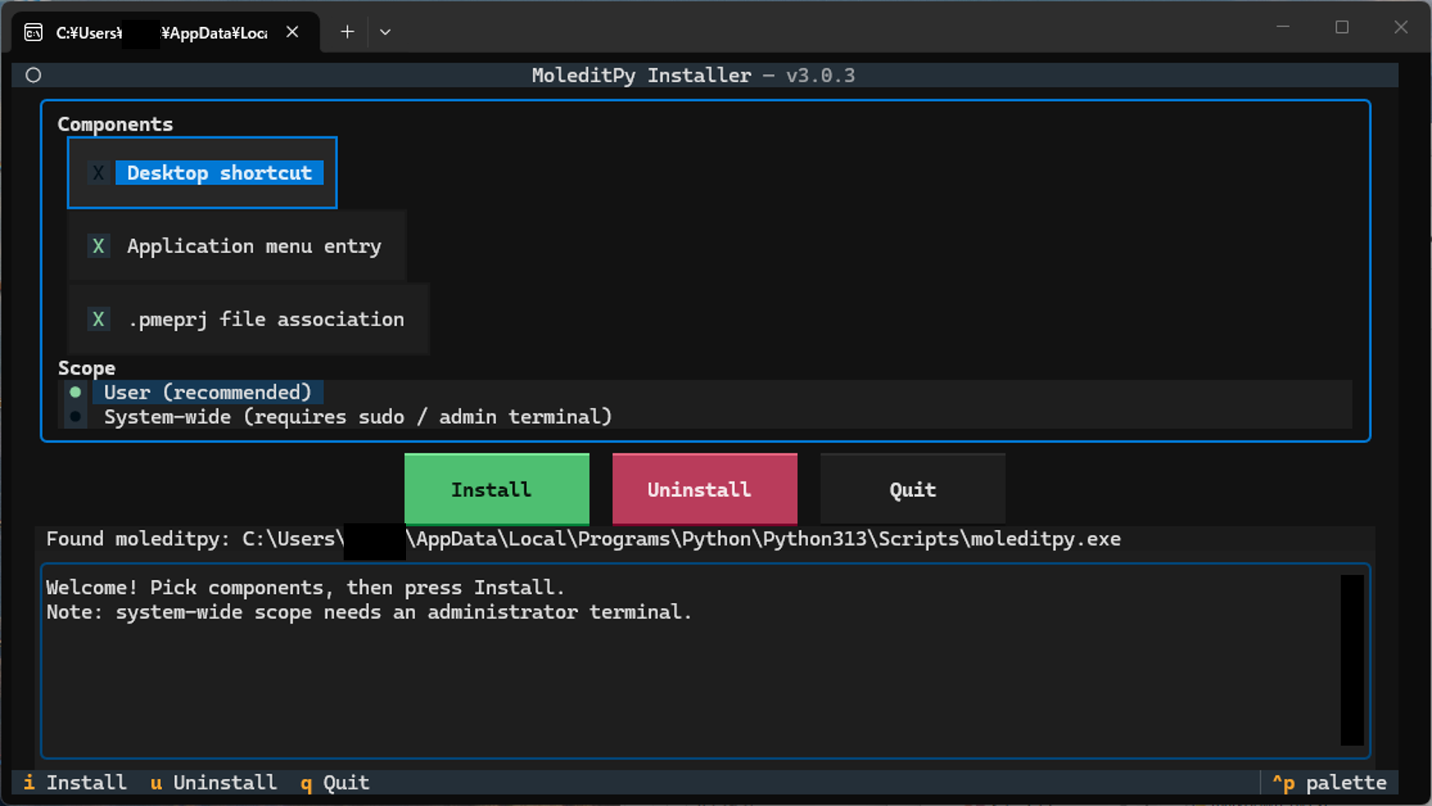Click the 'q Quit' footer shortcut
Screen dimensions: 1432x806
335,782
